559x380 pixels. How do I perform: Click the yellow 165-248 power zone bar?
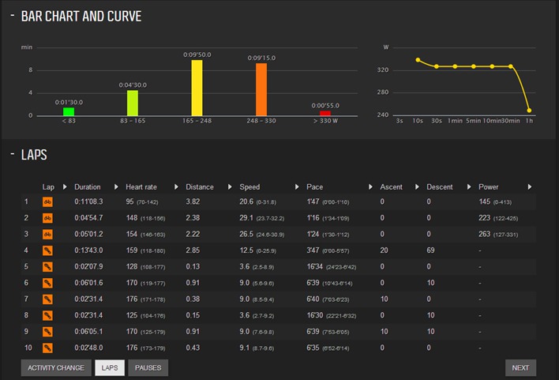tap(197, 88)
